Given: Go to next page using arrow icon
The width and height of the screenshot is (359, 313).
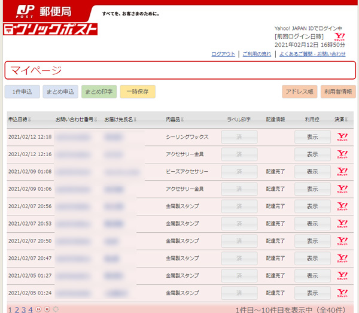Looking at the screenshot, I should pos(38,309).
